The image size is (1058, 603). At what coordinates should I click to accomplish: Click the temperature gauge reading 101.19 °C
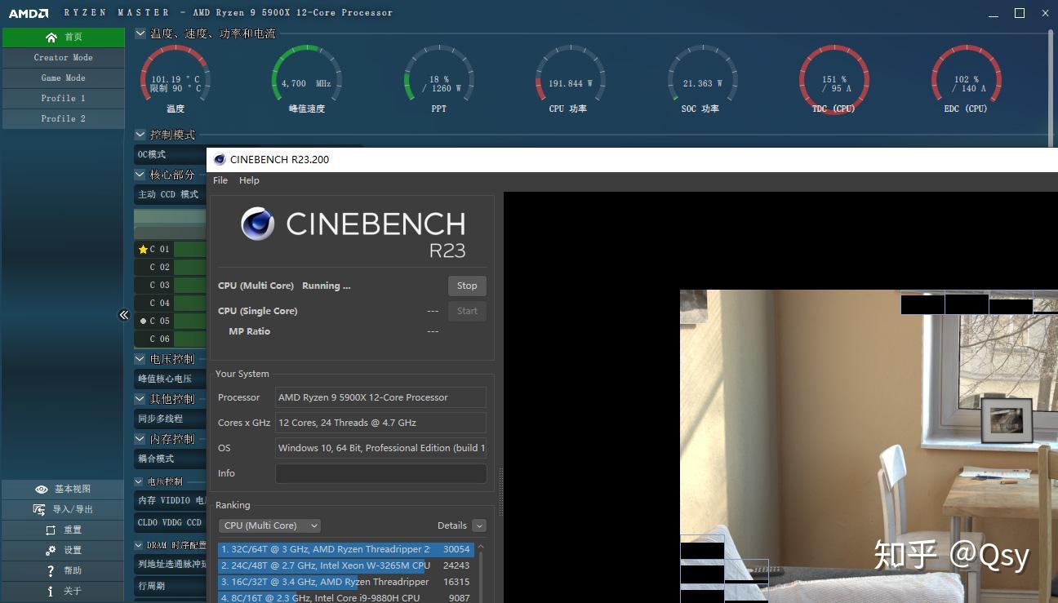tap(175, 79)
